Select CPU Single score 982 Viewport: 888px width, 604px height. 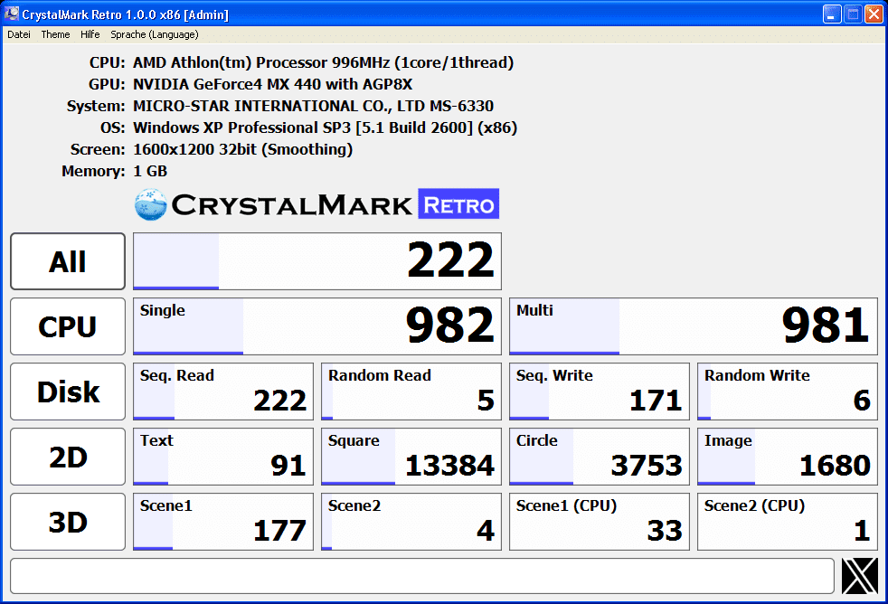317,326
